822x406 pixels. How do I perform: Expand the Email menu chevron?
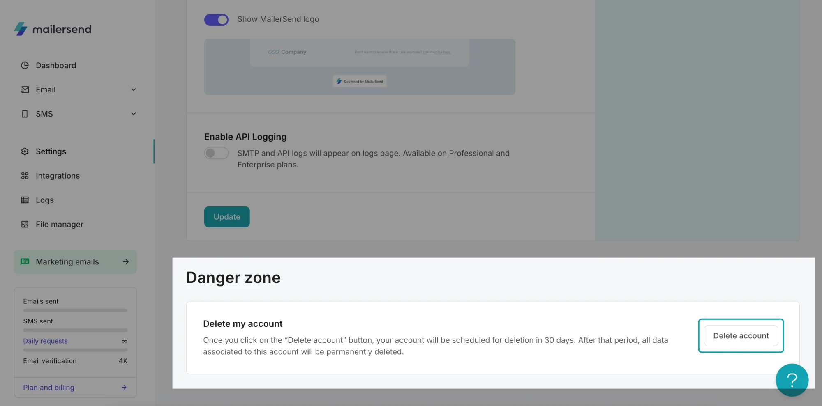click(x=134, y=89)
